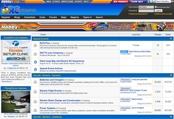Open the Maps menu item

click(x=64, y=17)
